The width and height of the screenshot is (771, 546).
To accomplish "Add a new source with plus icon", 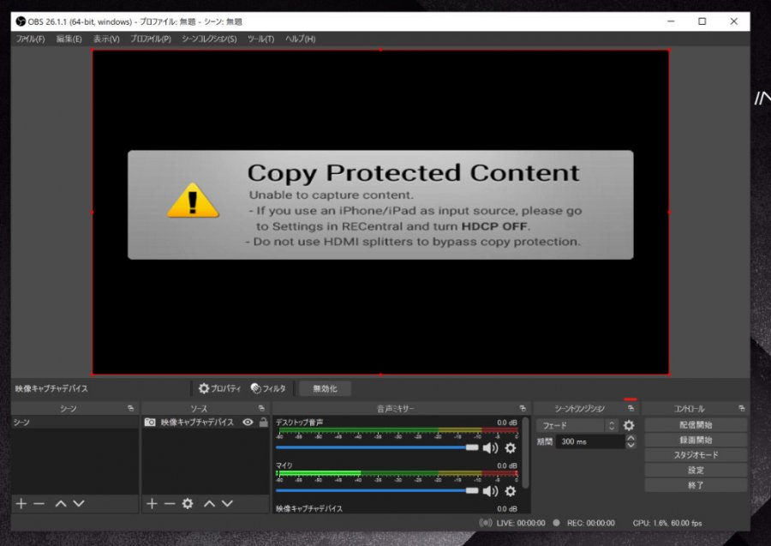I will (152, 504).
